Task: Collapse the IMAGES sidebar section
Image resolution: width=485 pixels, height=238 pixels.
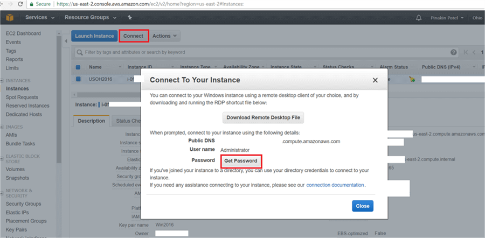Action: (2, 127)
